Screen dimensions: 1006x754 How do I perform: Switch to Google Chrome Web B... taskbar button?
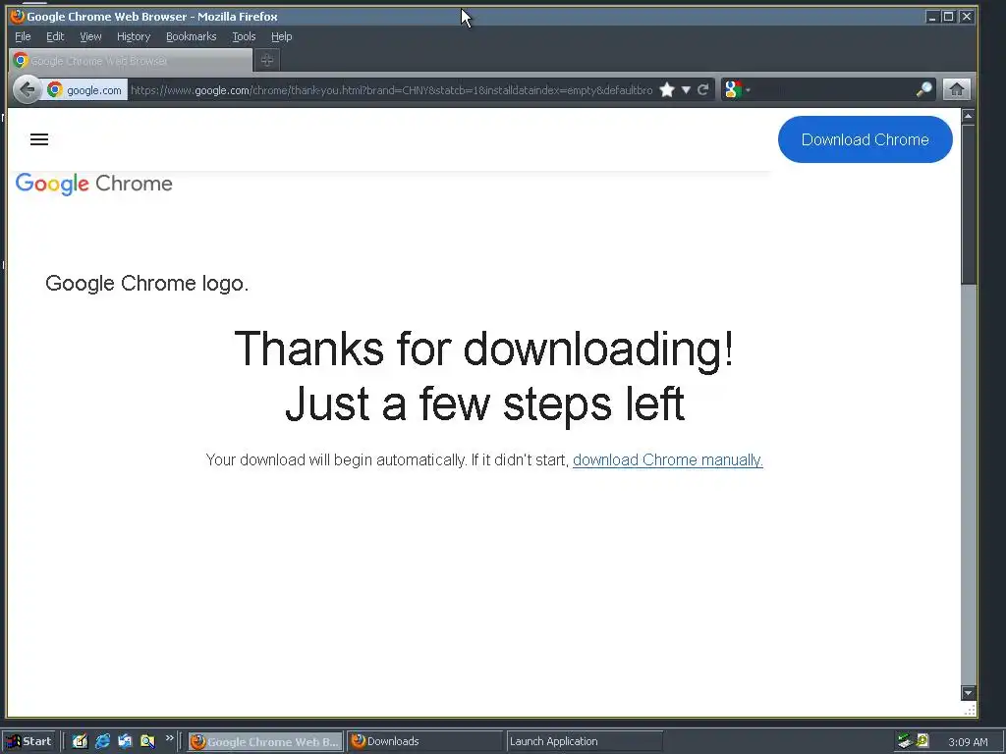click(x=265, y=741)
